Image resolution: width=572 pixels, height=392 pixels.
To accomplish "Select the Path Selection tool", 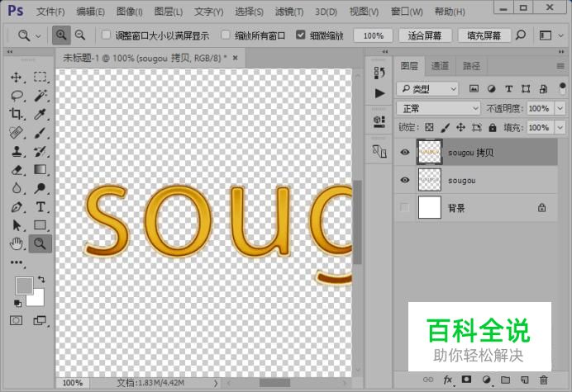I will click(x=16, y=225).
